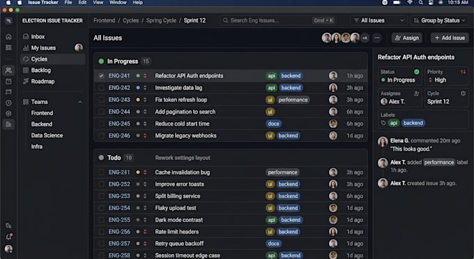Open the people icon in left rail
Viewport: 474px width, 259px height.
coord(8,71)
